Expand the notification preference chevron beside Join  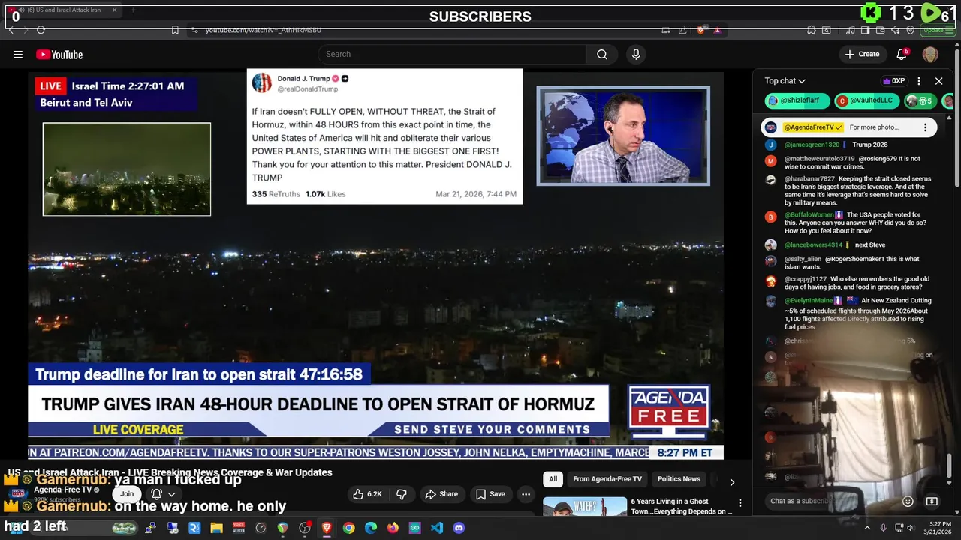(172, 494)
